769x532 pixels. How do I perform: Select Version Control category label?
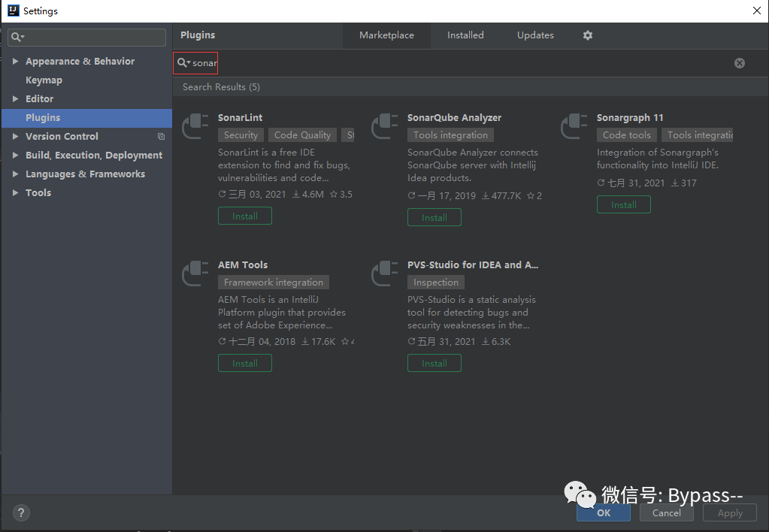point(62,136)
